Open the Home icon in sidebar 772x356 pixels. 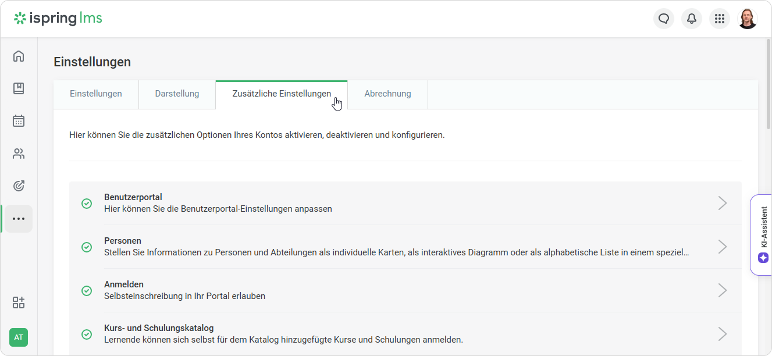point(19,56)
